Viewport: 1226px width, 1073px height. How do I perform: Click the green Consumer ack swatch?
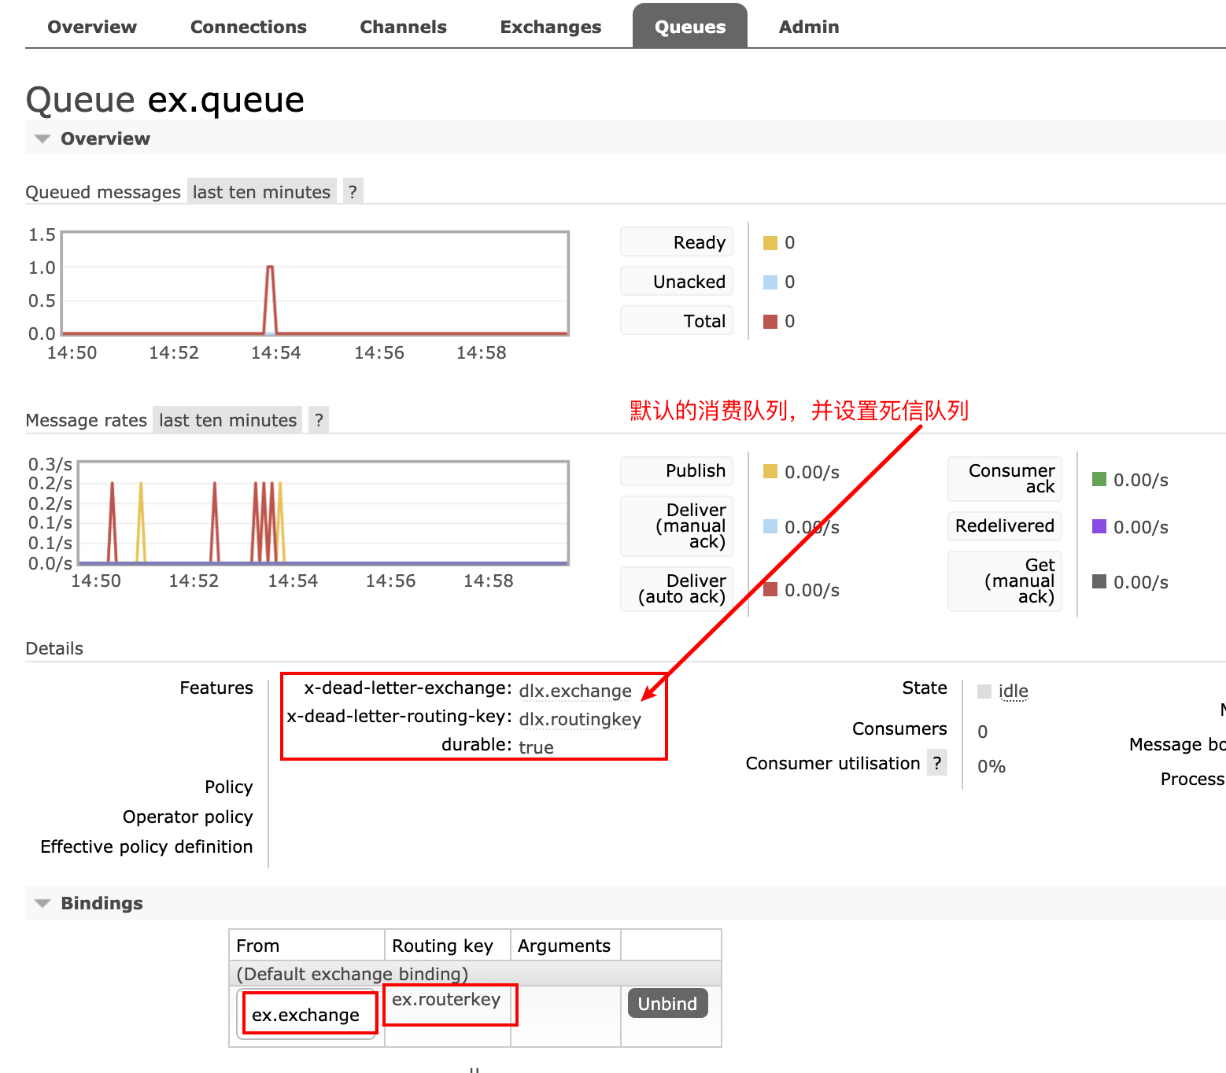[x=1099, y=479]
